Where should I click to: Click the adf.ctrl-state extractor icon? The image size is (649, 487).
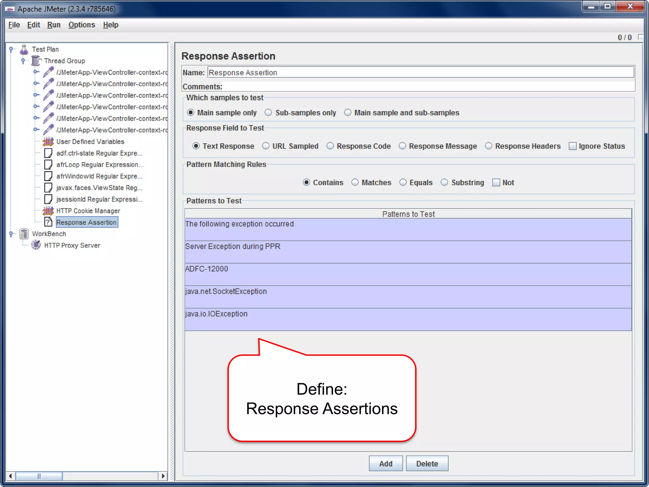pyautogui.click(x=48, y=153)
